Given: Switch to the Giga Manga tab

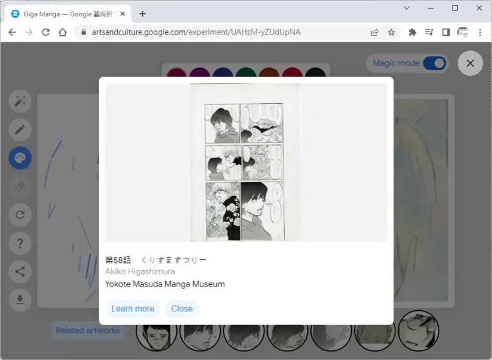Looking at the screenshot, I should (x=68, y=14).
